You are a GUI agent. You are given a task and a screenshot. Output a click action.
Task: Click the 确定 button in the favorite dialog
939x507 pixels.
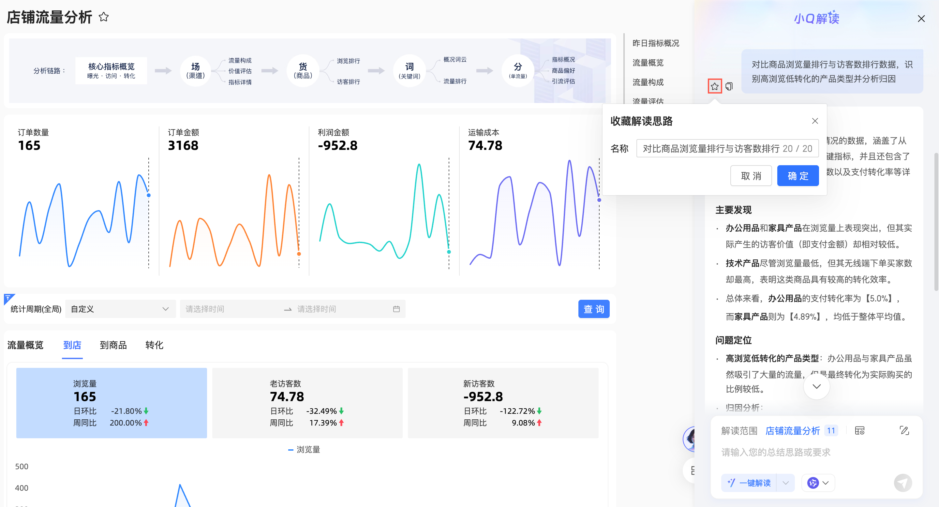point(798,176)
